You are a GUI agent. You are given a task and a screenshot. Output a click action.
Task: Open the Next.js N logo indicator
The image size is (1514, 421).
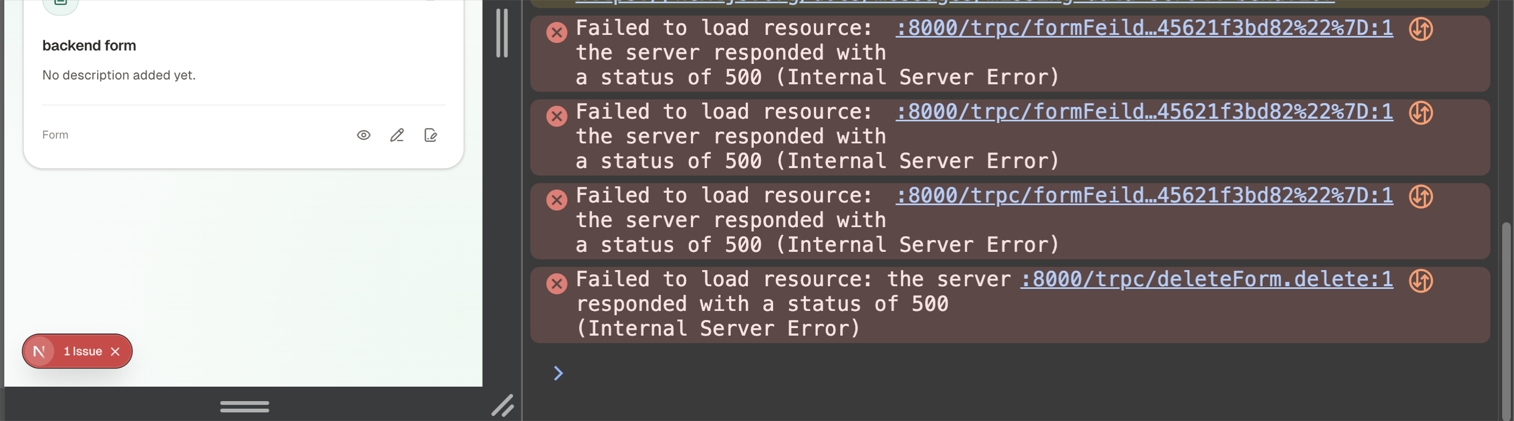tap(39, 352)
